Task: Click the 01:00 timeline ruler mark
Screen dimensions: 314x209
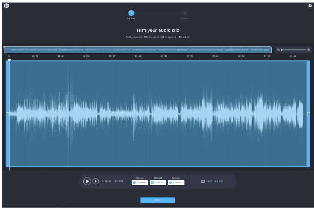Action: [x=86, y=56]
